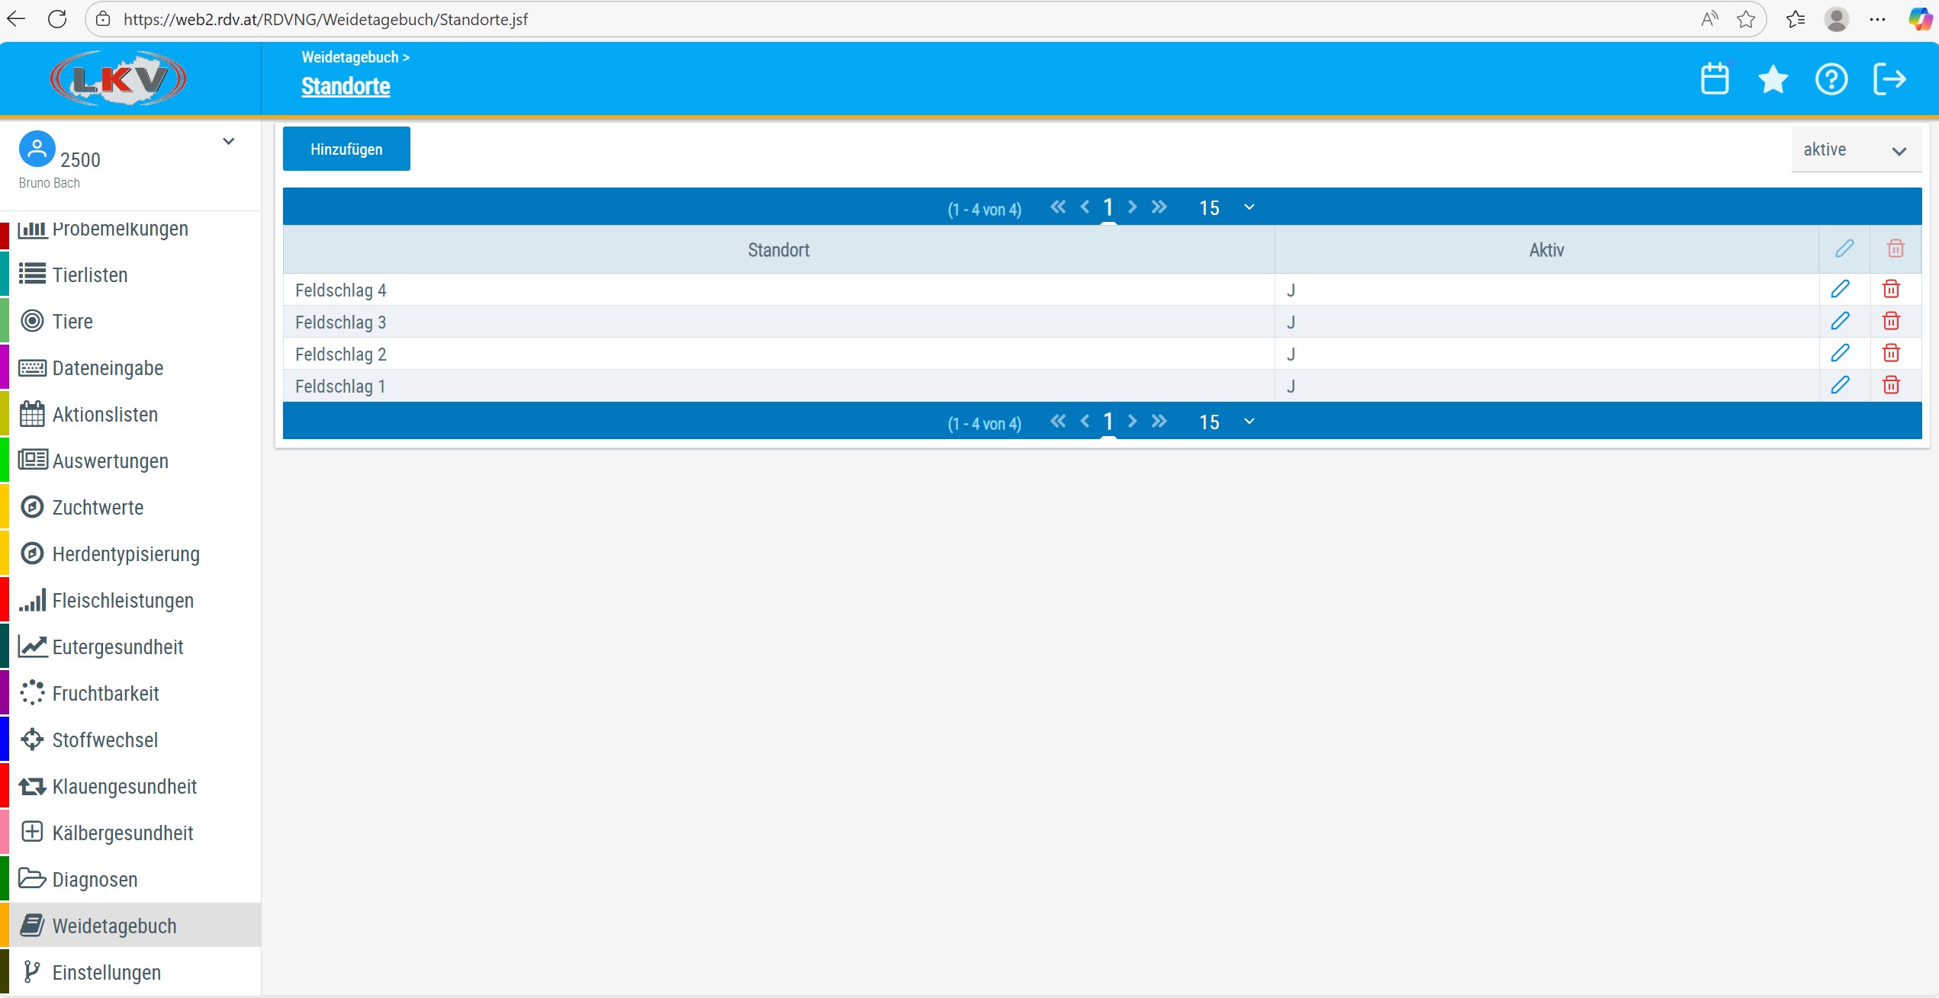Delete Feldschlag 2 with its trash icon
The height and width of the screenshot is (998, 1939).
click(x=1891, y=353)
